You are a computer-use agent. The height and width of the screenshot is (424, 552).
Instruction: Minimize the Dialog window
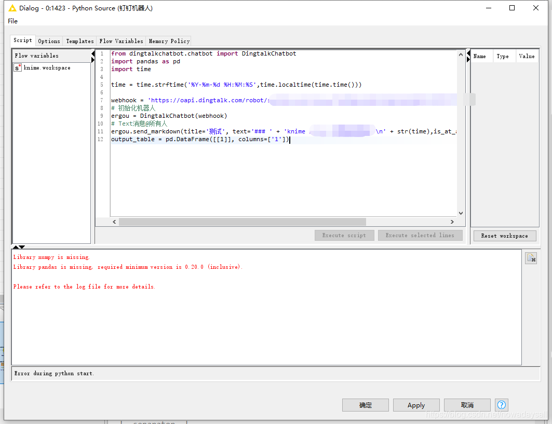489,8
